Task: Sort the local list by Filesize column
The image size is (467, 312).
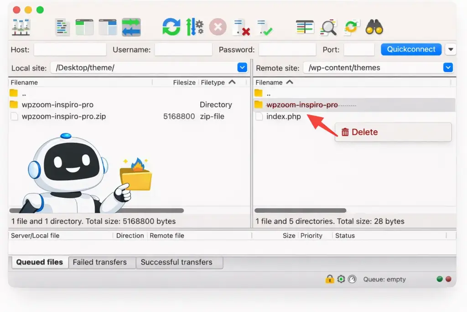Action: 184,83
